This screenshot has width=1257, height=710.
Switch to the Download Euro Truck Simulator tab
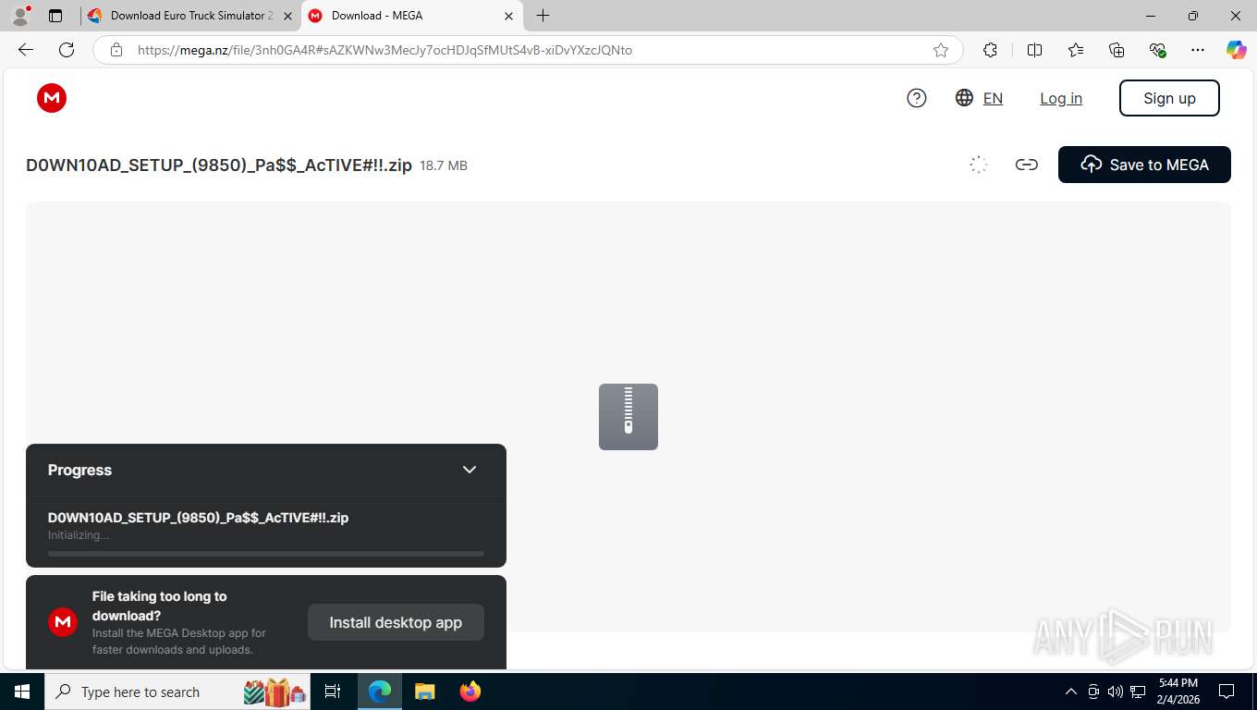191,16
